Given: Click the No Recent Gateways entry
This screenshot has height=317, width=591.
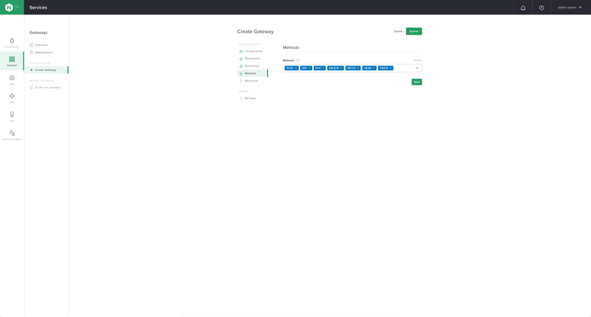Looking at the screenshot, I should point(45,88).
